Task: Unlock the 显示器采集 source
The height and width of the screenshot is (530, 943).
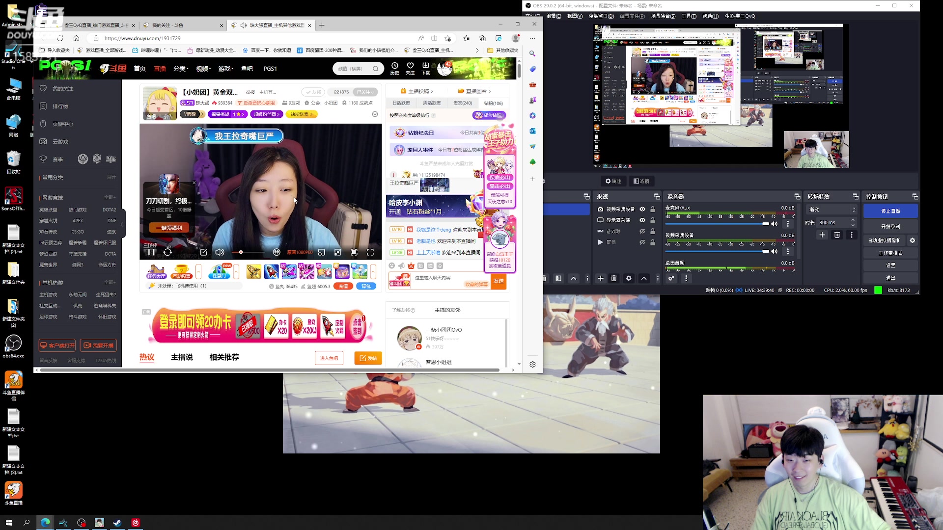Action: (x=653, y=220)
